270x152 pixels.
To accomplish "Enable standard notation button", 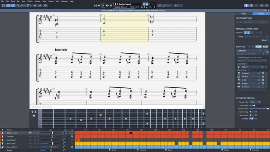I will pyautogui.click(x=246, y=33).
